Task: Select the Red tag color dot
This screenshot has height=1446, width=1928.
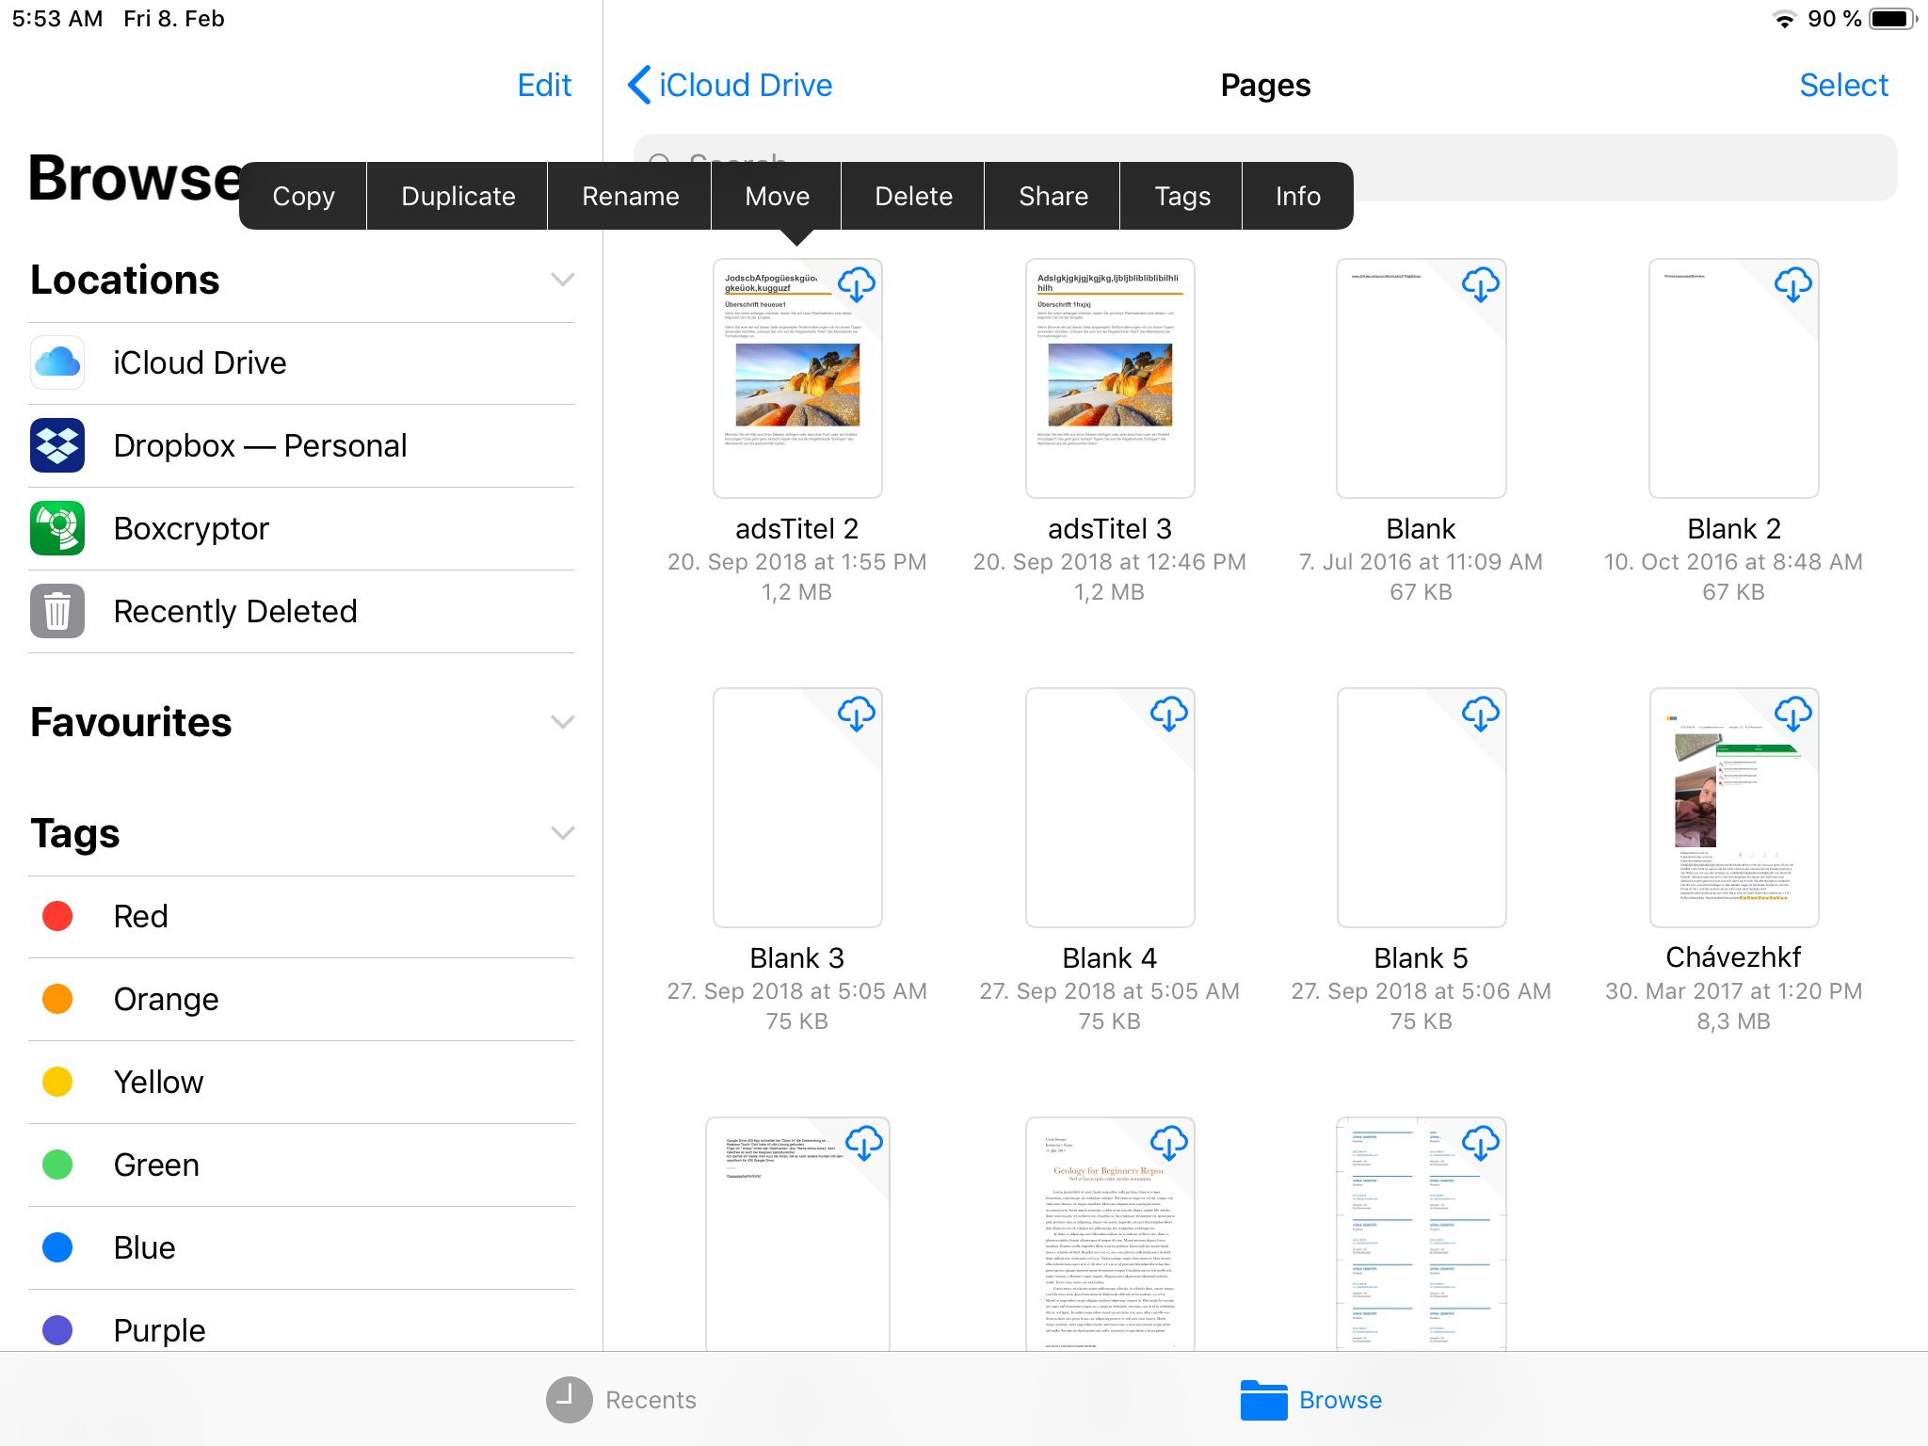Action: (57, 916)
